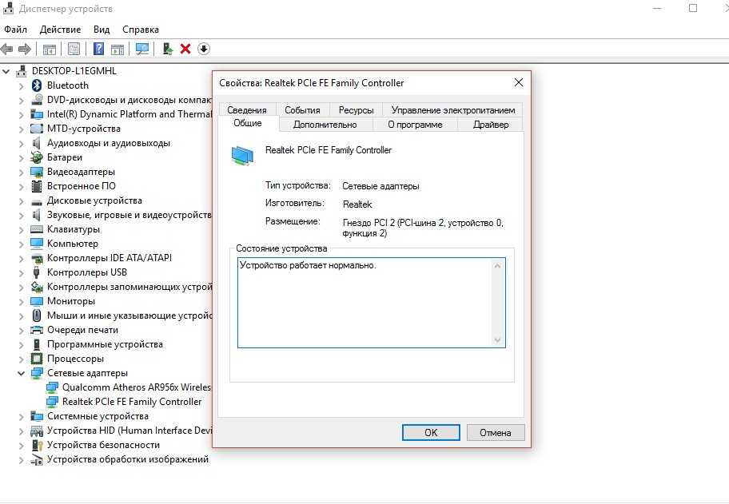Expand the Дисковые устройства category
Screen dimensions: 729x504
[x=21, y=201]
